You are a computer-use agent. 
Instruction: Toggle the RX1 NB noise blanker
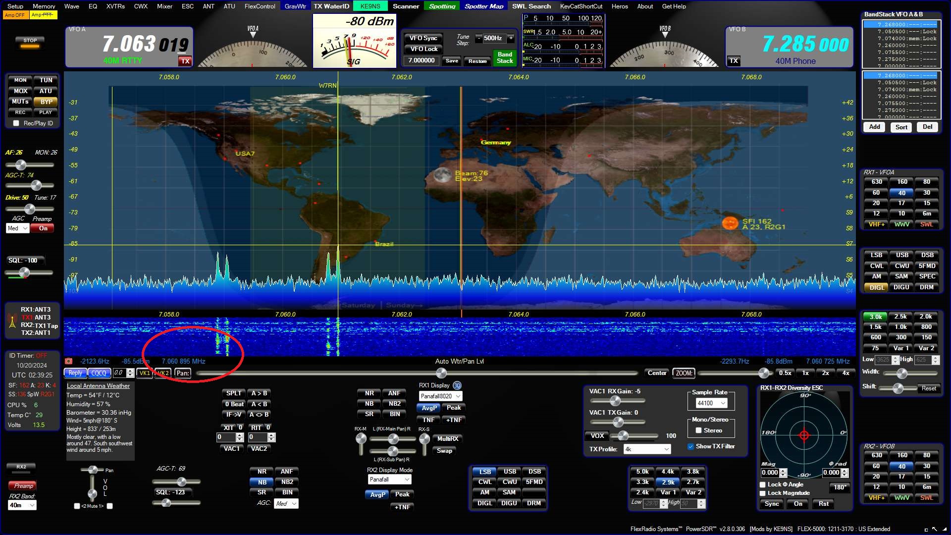click(369, 404)
